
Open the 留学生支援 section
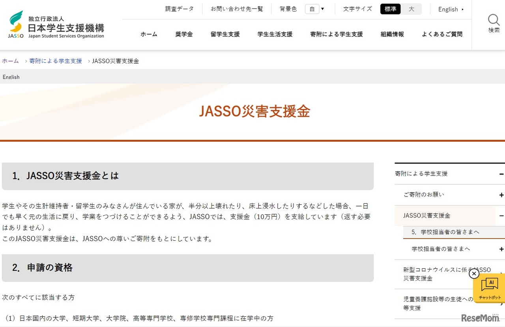tap(225, 34)
